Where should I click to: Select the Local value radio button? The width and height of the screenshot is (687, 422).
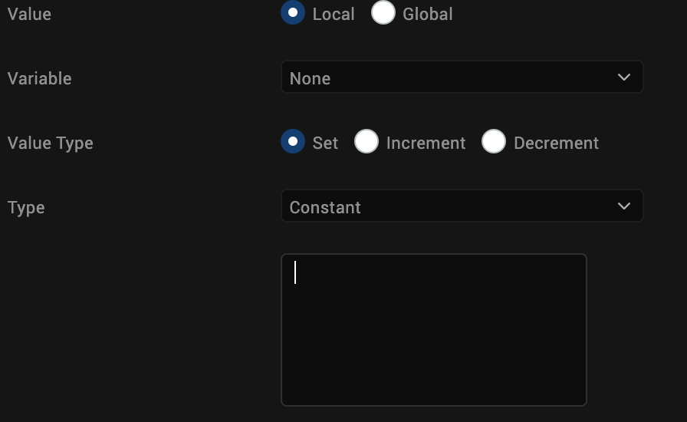point(293,13)
